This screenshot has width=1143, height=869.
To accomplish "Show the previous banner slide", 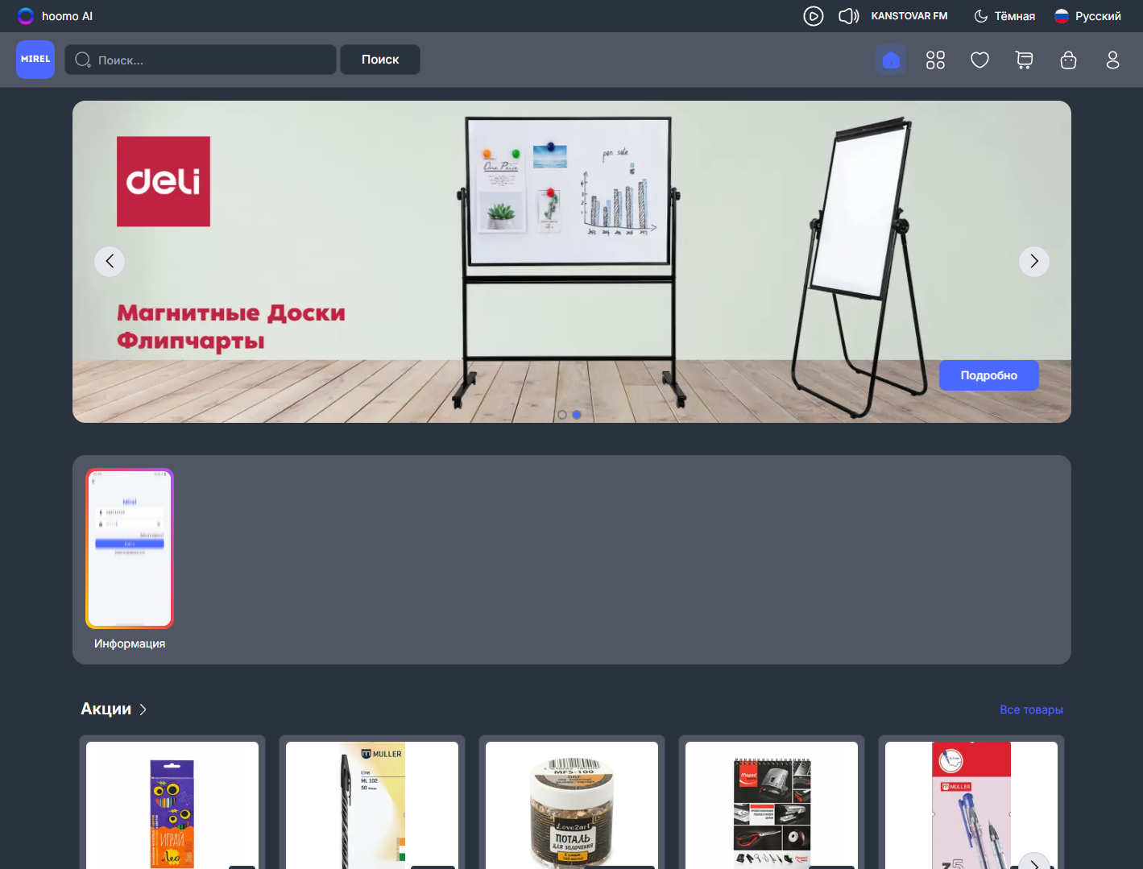I will tap(110, 261).
